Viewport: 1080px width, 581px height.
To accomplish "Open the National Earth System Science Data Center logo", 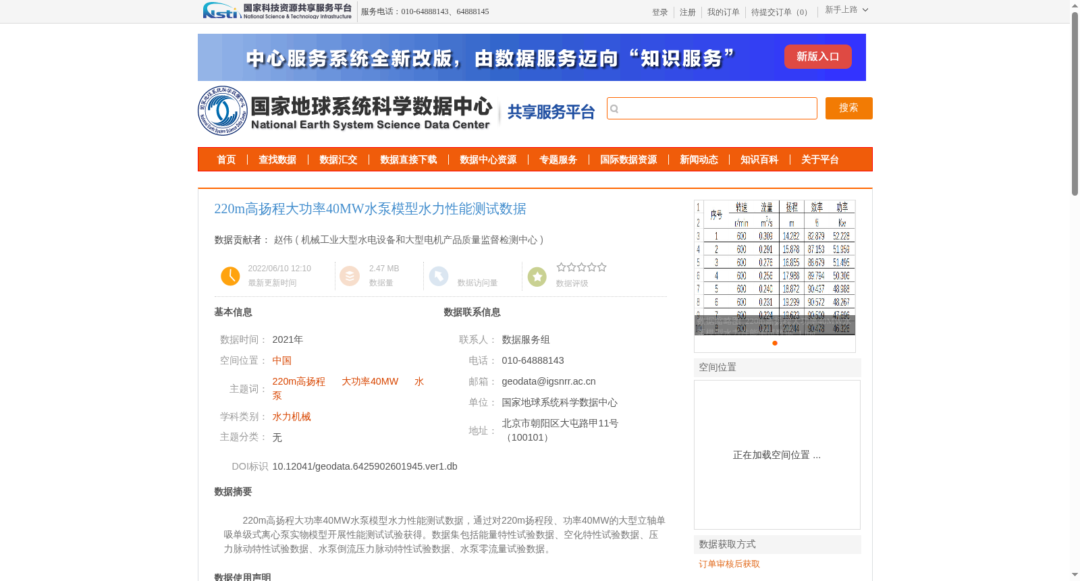I will [346, 111].
